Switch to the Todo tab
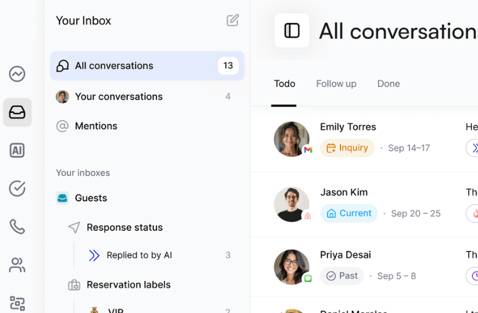The height and width of the screenshot is (313, 478). pos(284,83)
